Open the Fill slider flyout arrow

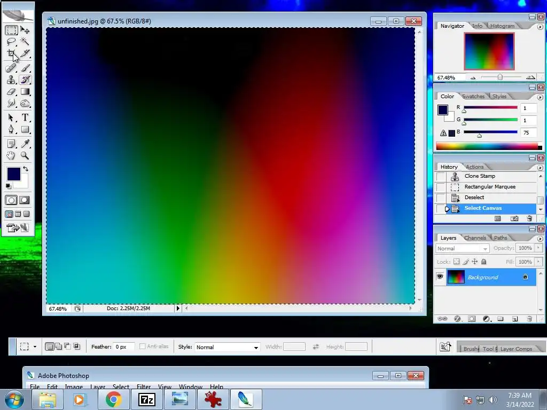pyautogui.click(x=538, y=262)
